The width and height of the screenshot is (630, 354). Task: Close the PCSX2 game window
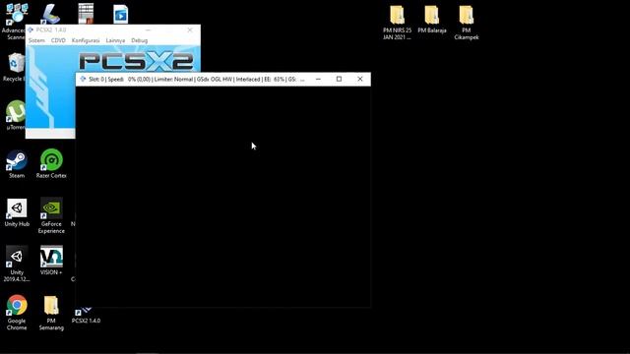tap(360, 79)
